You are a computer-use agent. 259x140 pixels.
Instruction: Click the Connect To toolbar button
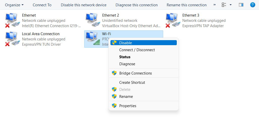(x=42, y=5)
